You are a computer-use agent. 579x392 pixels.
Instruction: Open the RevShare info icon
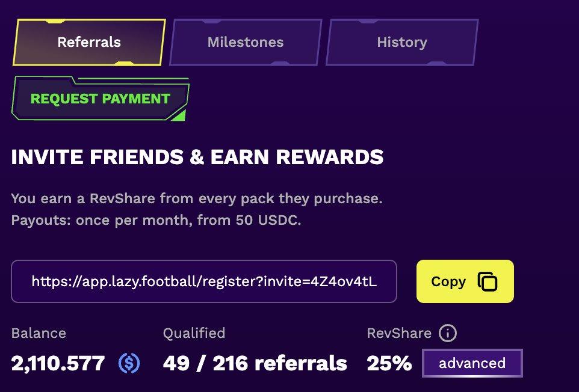tap(448, 333)
